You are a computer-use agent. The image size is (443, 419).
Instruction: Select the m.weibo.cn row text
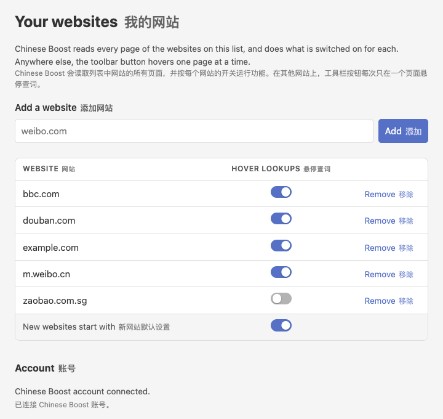[47, 274]
